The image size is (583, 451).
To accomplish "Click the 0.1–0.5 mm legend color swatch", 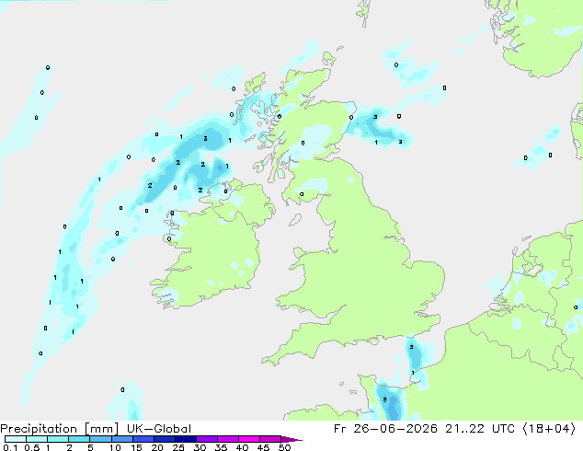I will [16, 439].
